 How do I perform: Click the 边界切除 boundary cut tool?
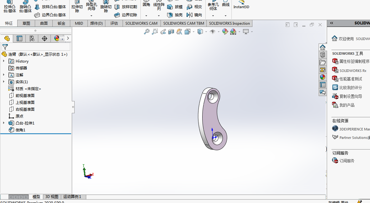click(x=126, y=15)
